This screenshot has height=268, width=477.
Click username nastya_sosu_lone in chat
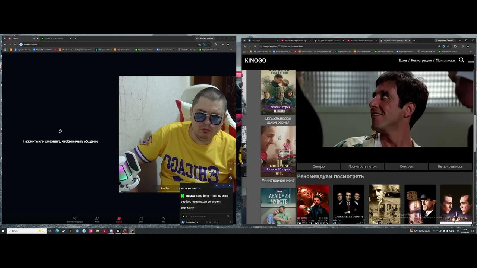(x=198, y=196)
